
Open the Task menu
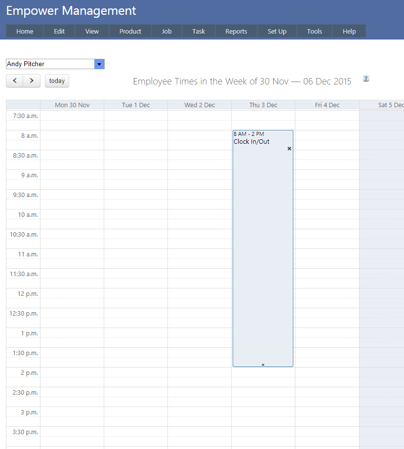(x=199, y=31)
